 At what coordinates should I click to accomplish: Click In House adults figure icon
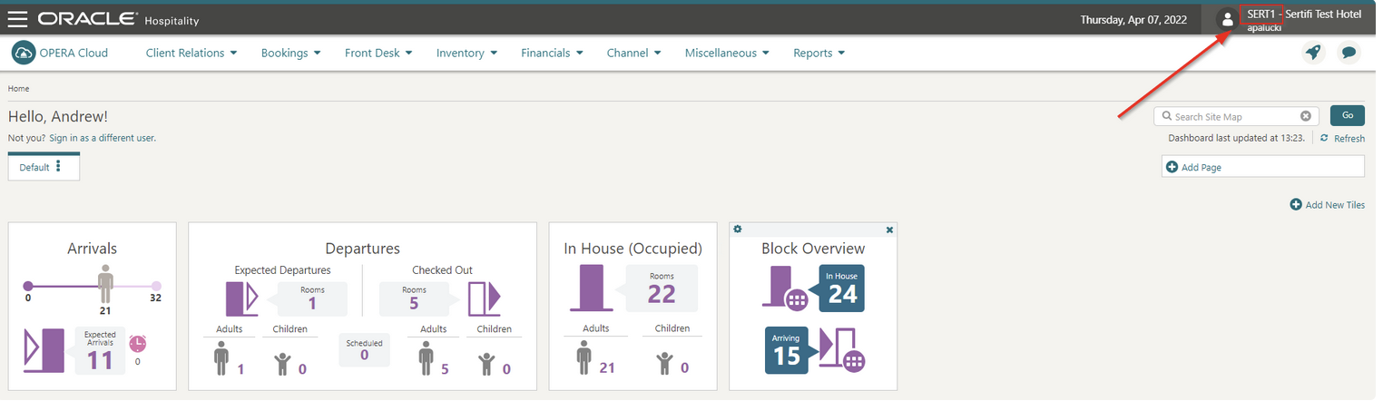point(585,357)
